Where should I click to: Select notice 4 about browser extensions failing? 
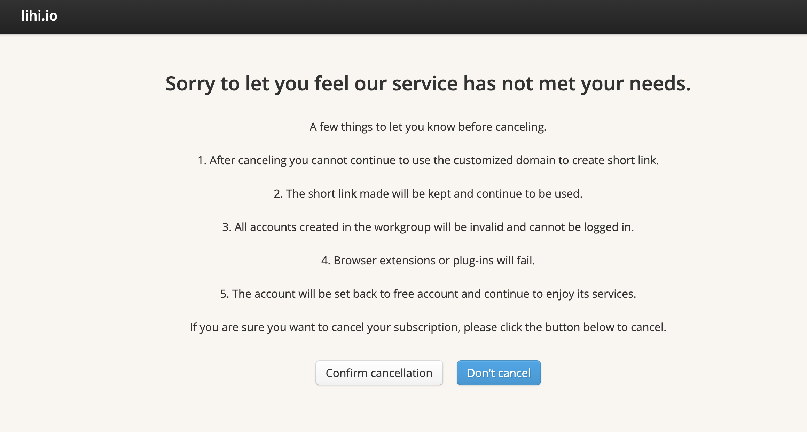[x=428, y=261]
